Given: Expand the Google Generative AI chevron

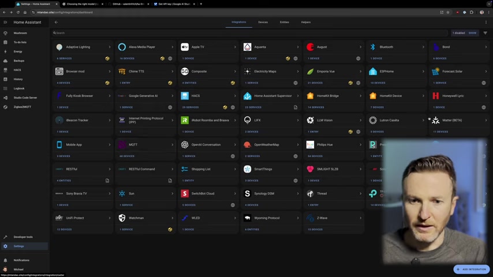Looking at the screenshot, I should pyautogui.click(x=172, y=96).
